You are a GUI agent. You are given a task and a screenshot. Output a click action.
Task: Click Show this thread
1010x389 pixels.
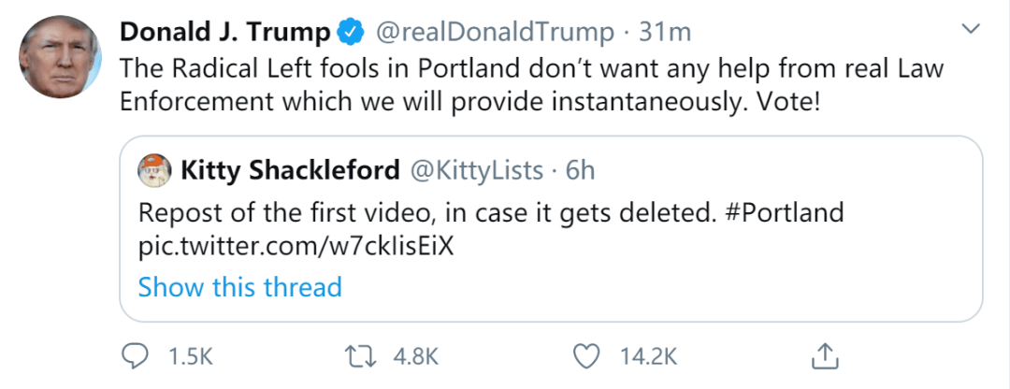click(x=239, y=287)
